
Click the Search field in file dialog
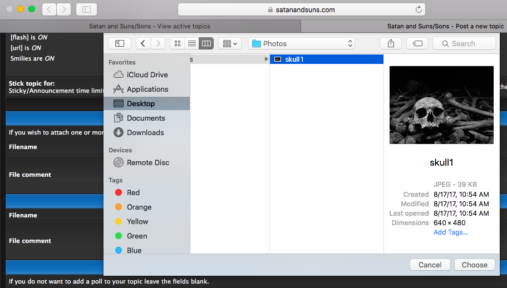pyautogui.click(x=464, y=43)
